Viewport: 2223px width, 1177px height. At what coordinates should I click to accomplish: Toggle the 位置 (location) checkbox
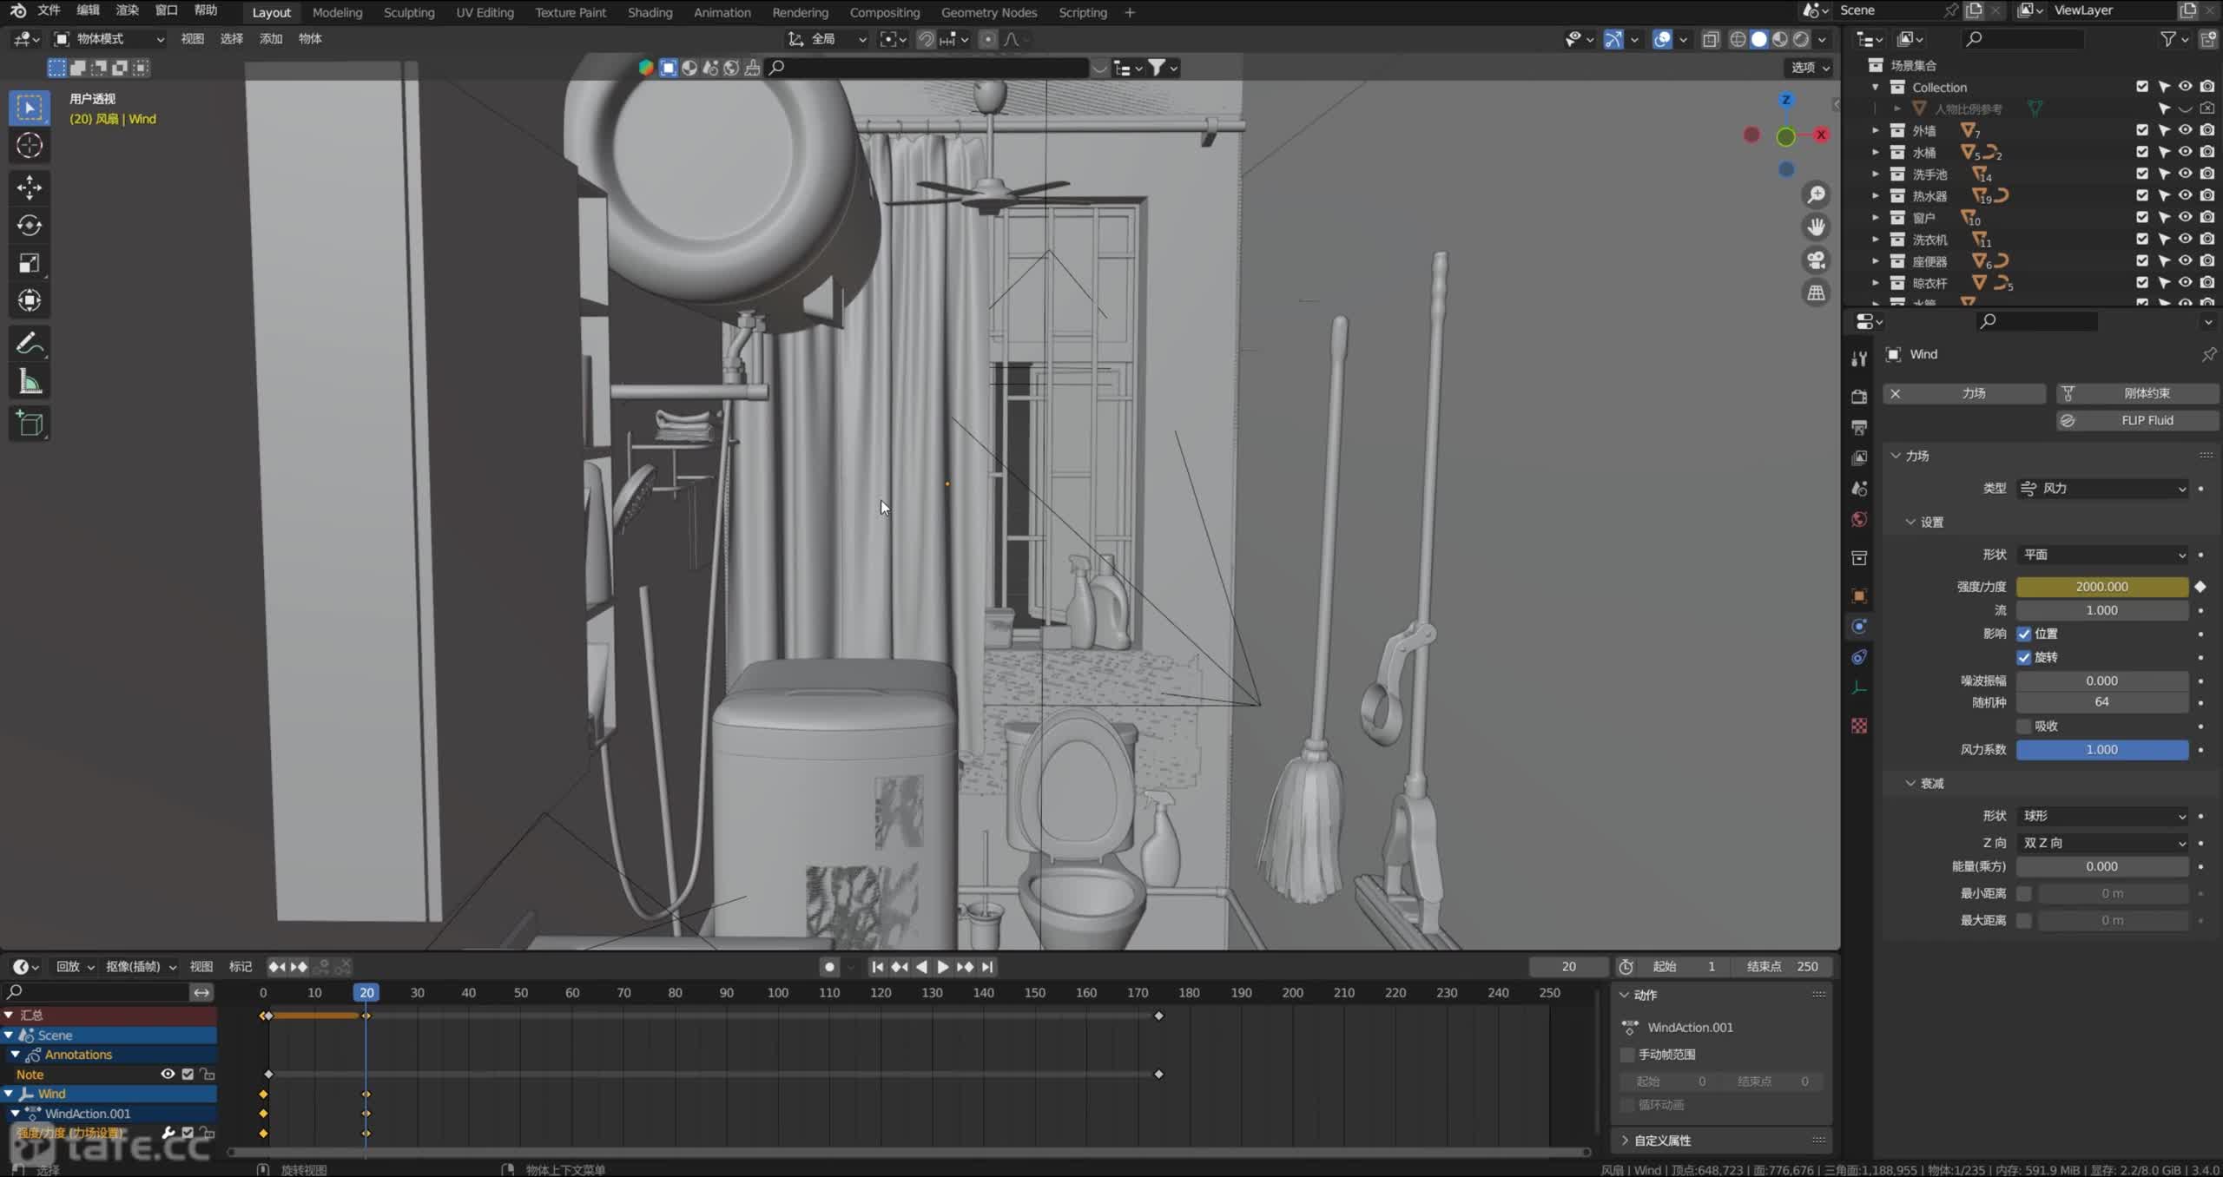point(2024,634)
